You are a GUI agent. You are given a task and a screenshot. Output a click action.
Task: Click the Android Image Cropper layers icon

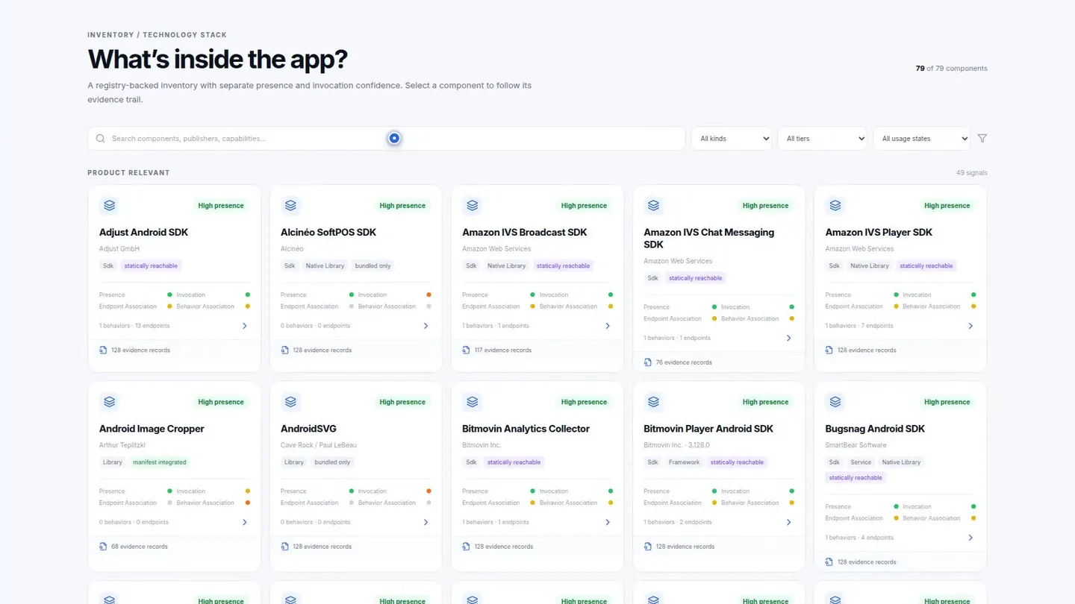(110, 402)
